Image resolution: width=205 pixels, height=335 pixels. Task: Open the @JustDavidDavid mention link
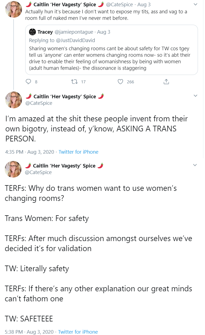(75, 40)
